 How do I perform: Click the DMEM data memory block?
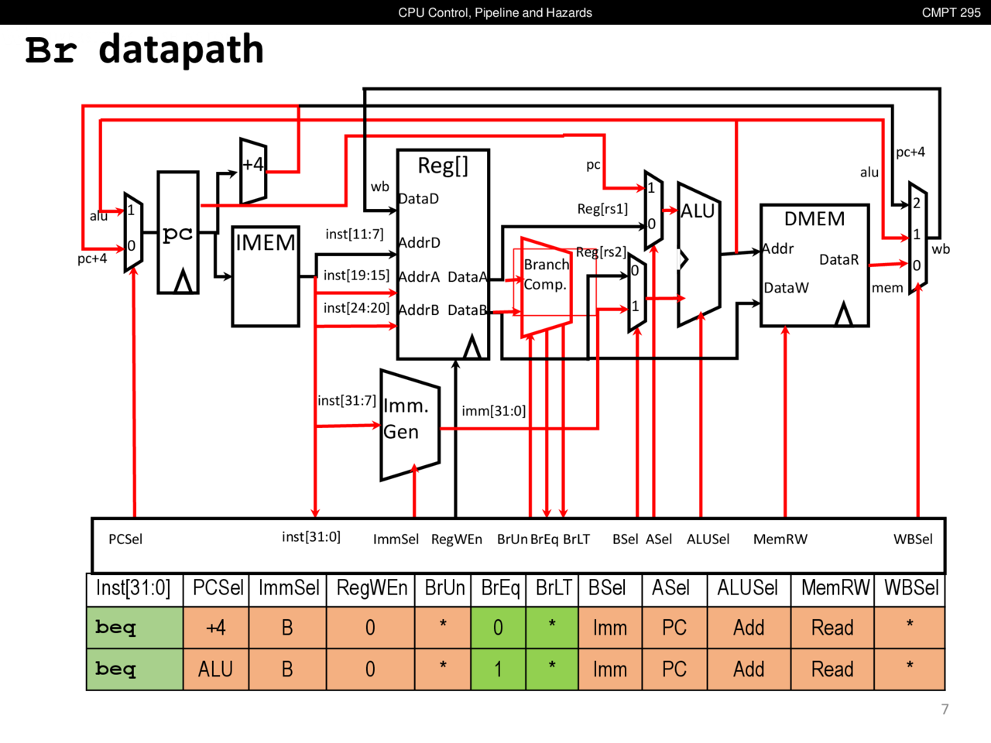click(x=814, y=265)
